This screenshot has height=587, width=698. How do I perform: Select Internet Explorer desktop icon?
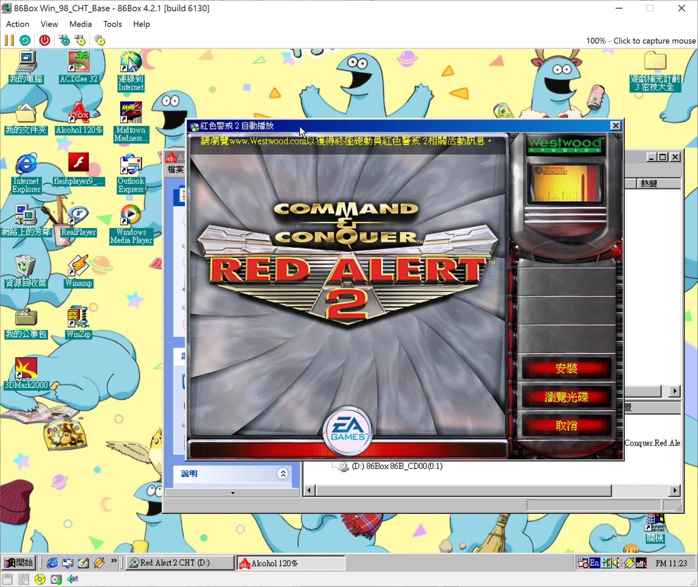[x=26, y=173]
